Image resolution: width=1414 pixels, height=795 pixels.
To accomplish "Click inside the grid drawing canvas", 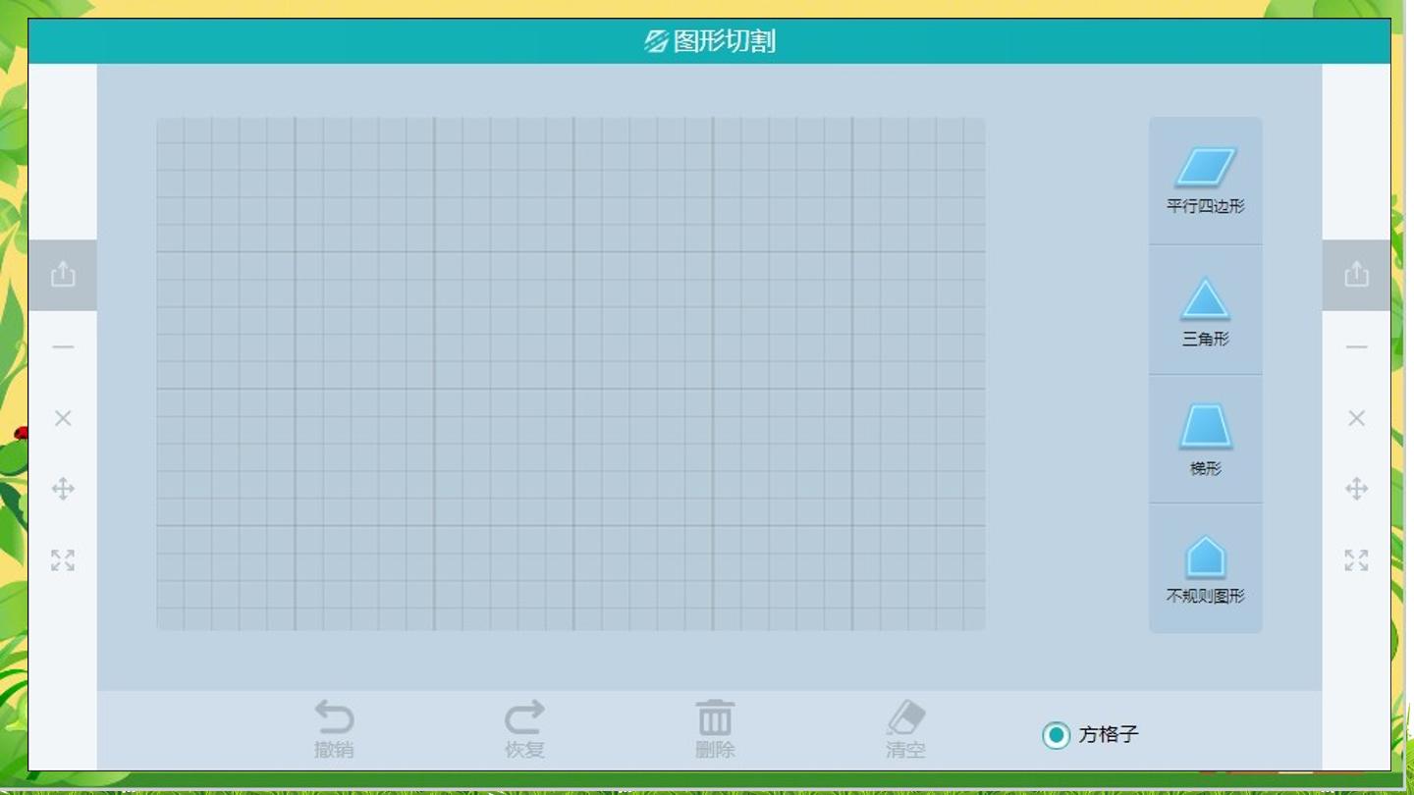I will (x=571, y=374).
